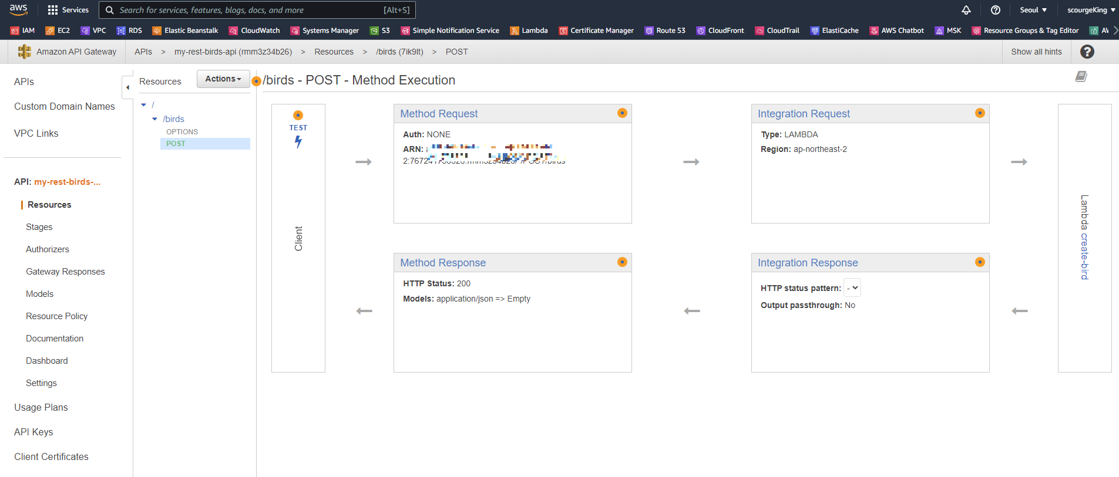Viewport: 1119px width, 477px height.
Task: Open the EC2 bookmark shortcut
Action: tap(58, 31)
